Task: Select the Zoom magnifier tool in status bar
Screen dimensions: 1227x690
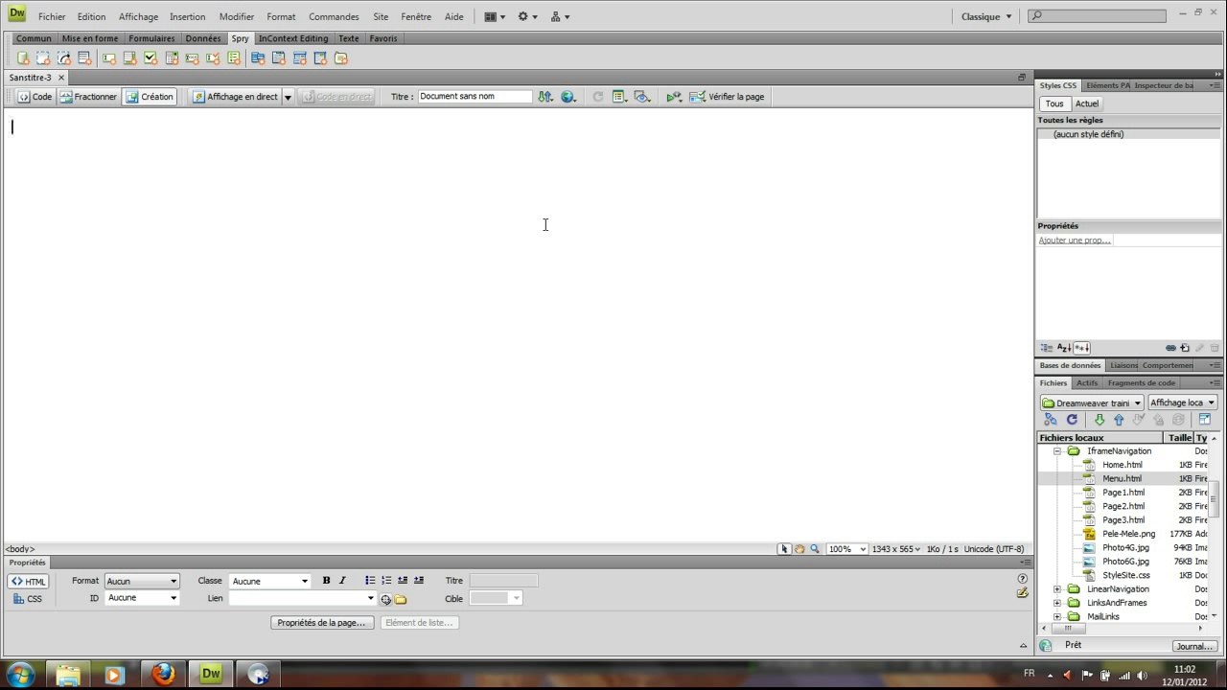Action: point(815,549)
